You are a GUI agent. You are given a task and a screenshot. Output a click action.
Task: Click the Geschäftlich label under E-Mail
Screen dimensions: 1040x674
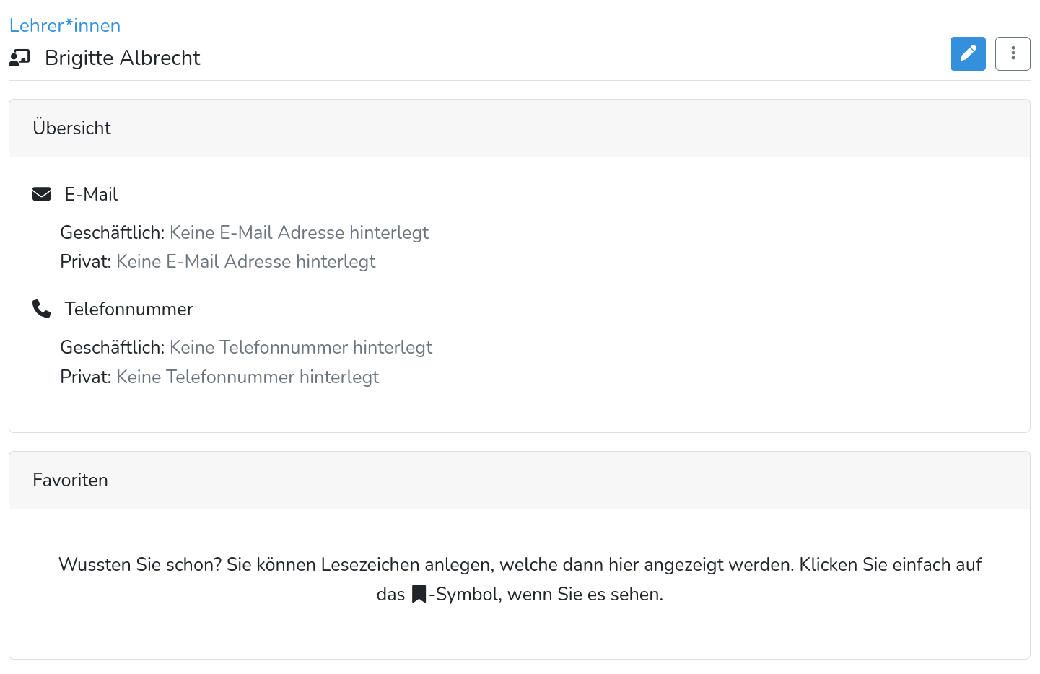coord(113,232)
